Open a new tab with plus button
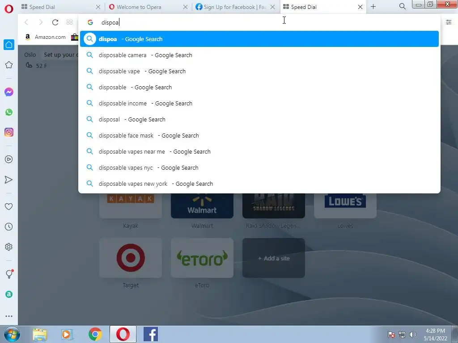 (x=373, y=6)
